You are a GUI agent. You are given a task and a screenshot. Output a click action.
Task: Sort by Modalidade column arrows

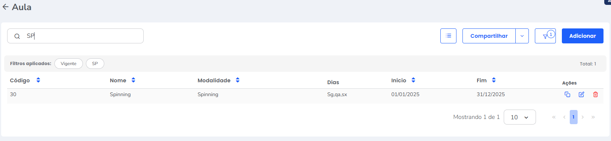(x=238, y=80)
